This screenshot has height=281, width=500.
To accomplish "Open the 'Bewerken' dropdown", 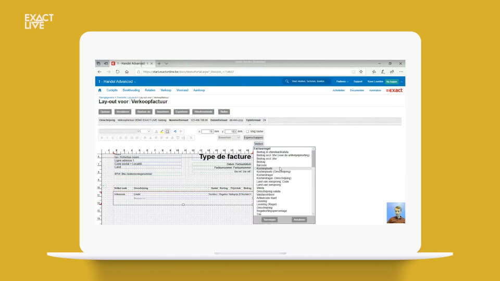I will point(229,137).
